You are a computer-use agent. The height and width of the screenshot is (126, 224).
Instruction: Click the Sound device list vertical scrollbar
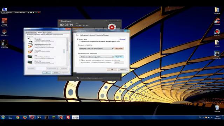[x=67, y=52]
